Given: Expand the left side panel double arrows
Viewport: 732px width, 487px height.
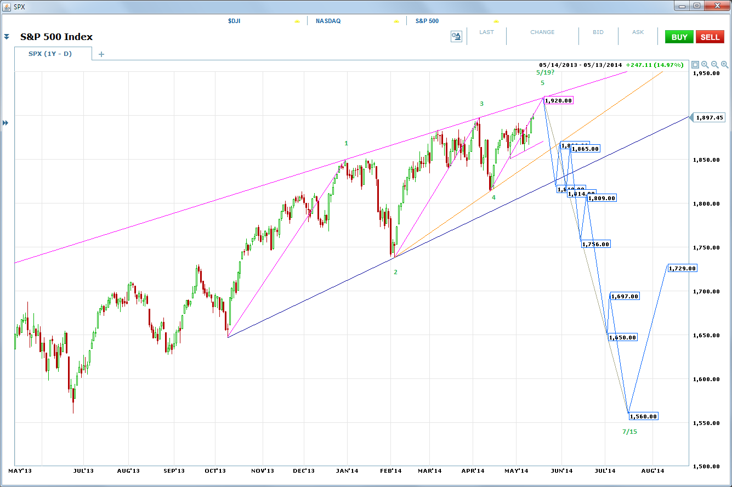Looking at the screenshot, I should [x=5, y=123].
